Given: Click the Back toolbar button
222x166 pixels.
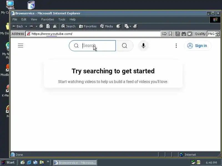Looking at the screenshot, I should point(18,26).
